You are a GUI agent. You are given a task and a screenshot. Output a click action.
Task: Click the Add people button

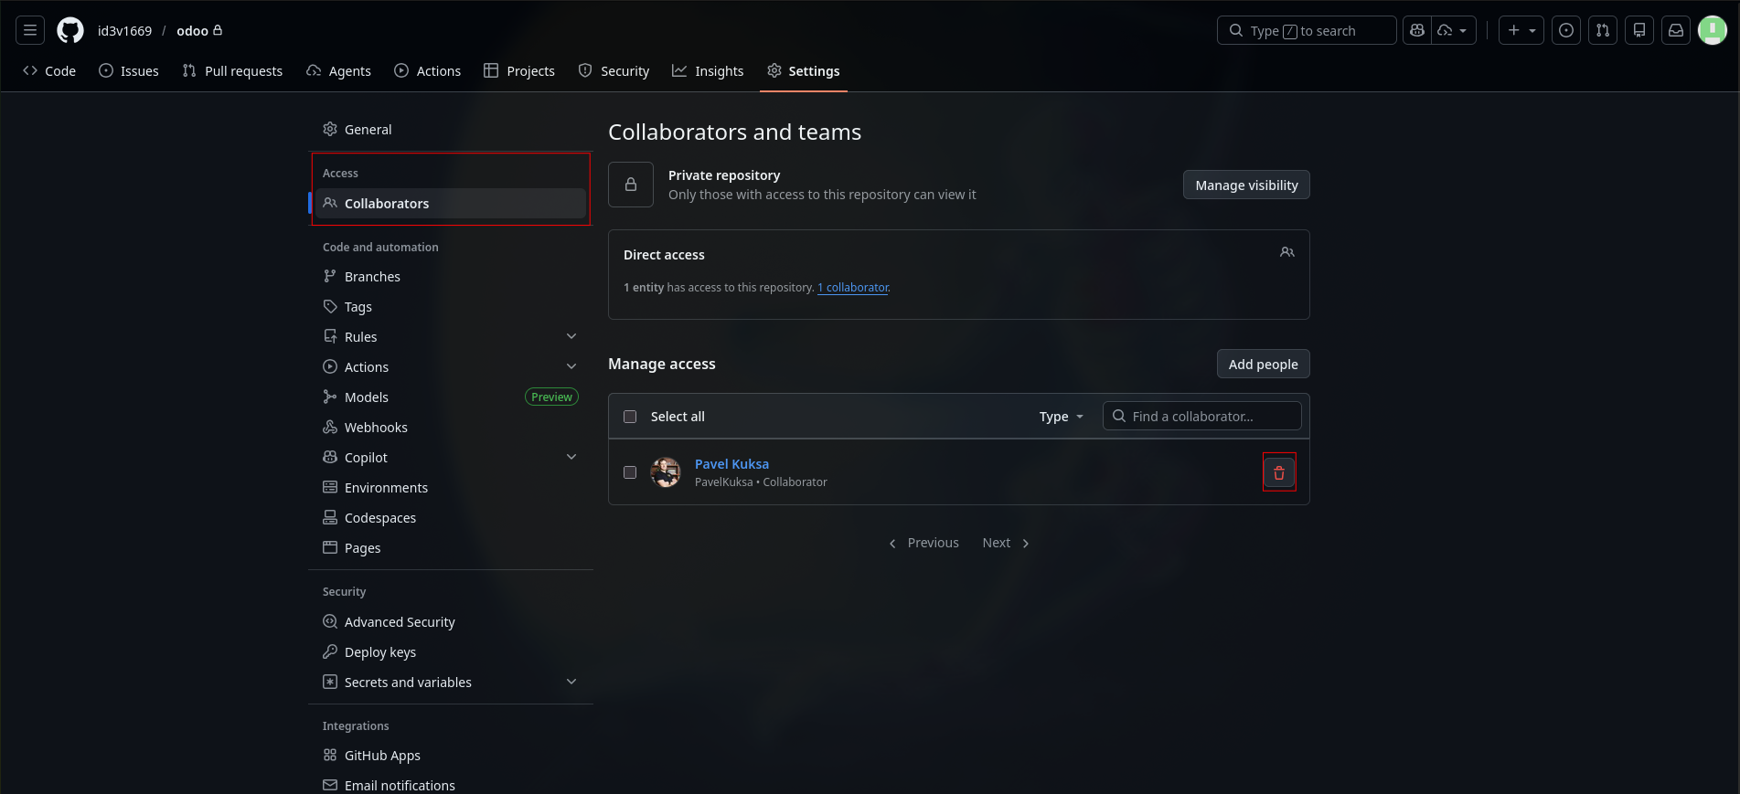(x=1263, y=364)
